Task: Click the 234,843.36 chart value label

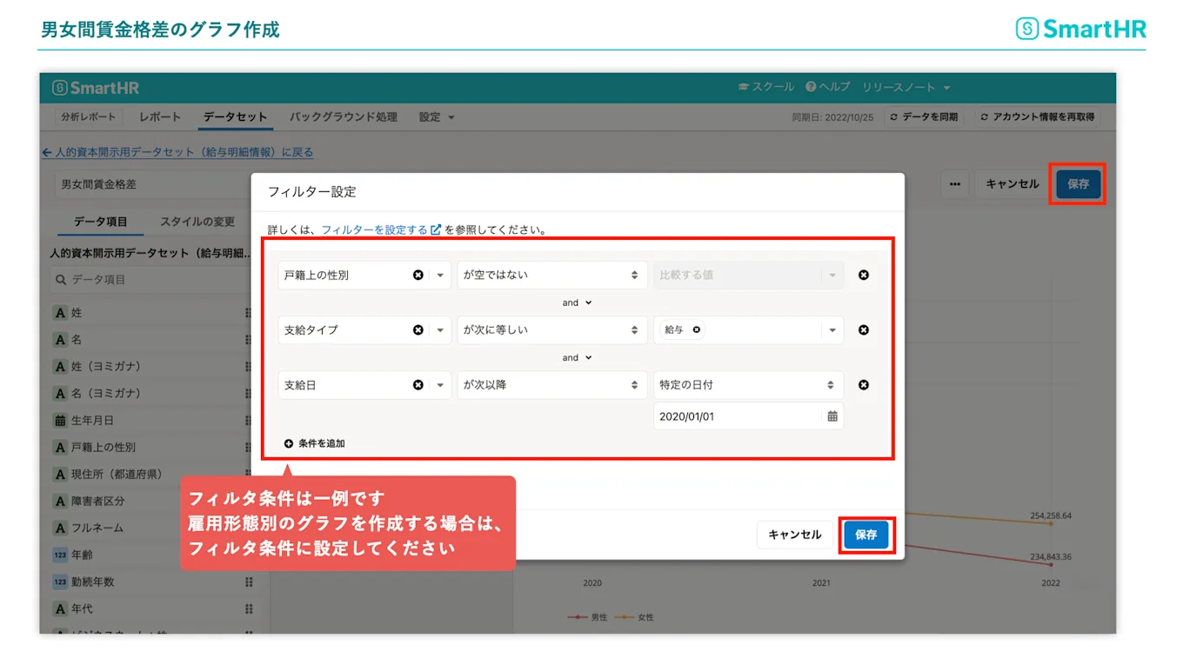Action: coord(1051,557)
